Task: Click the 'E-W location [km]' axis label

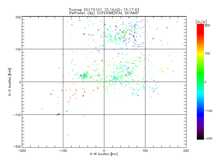Action: [x=104, y=154]
